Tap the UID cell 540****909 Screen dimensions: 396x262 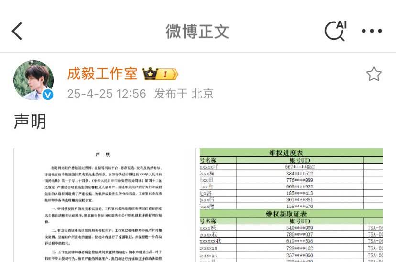click(x=300, y=228)
